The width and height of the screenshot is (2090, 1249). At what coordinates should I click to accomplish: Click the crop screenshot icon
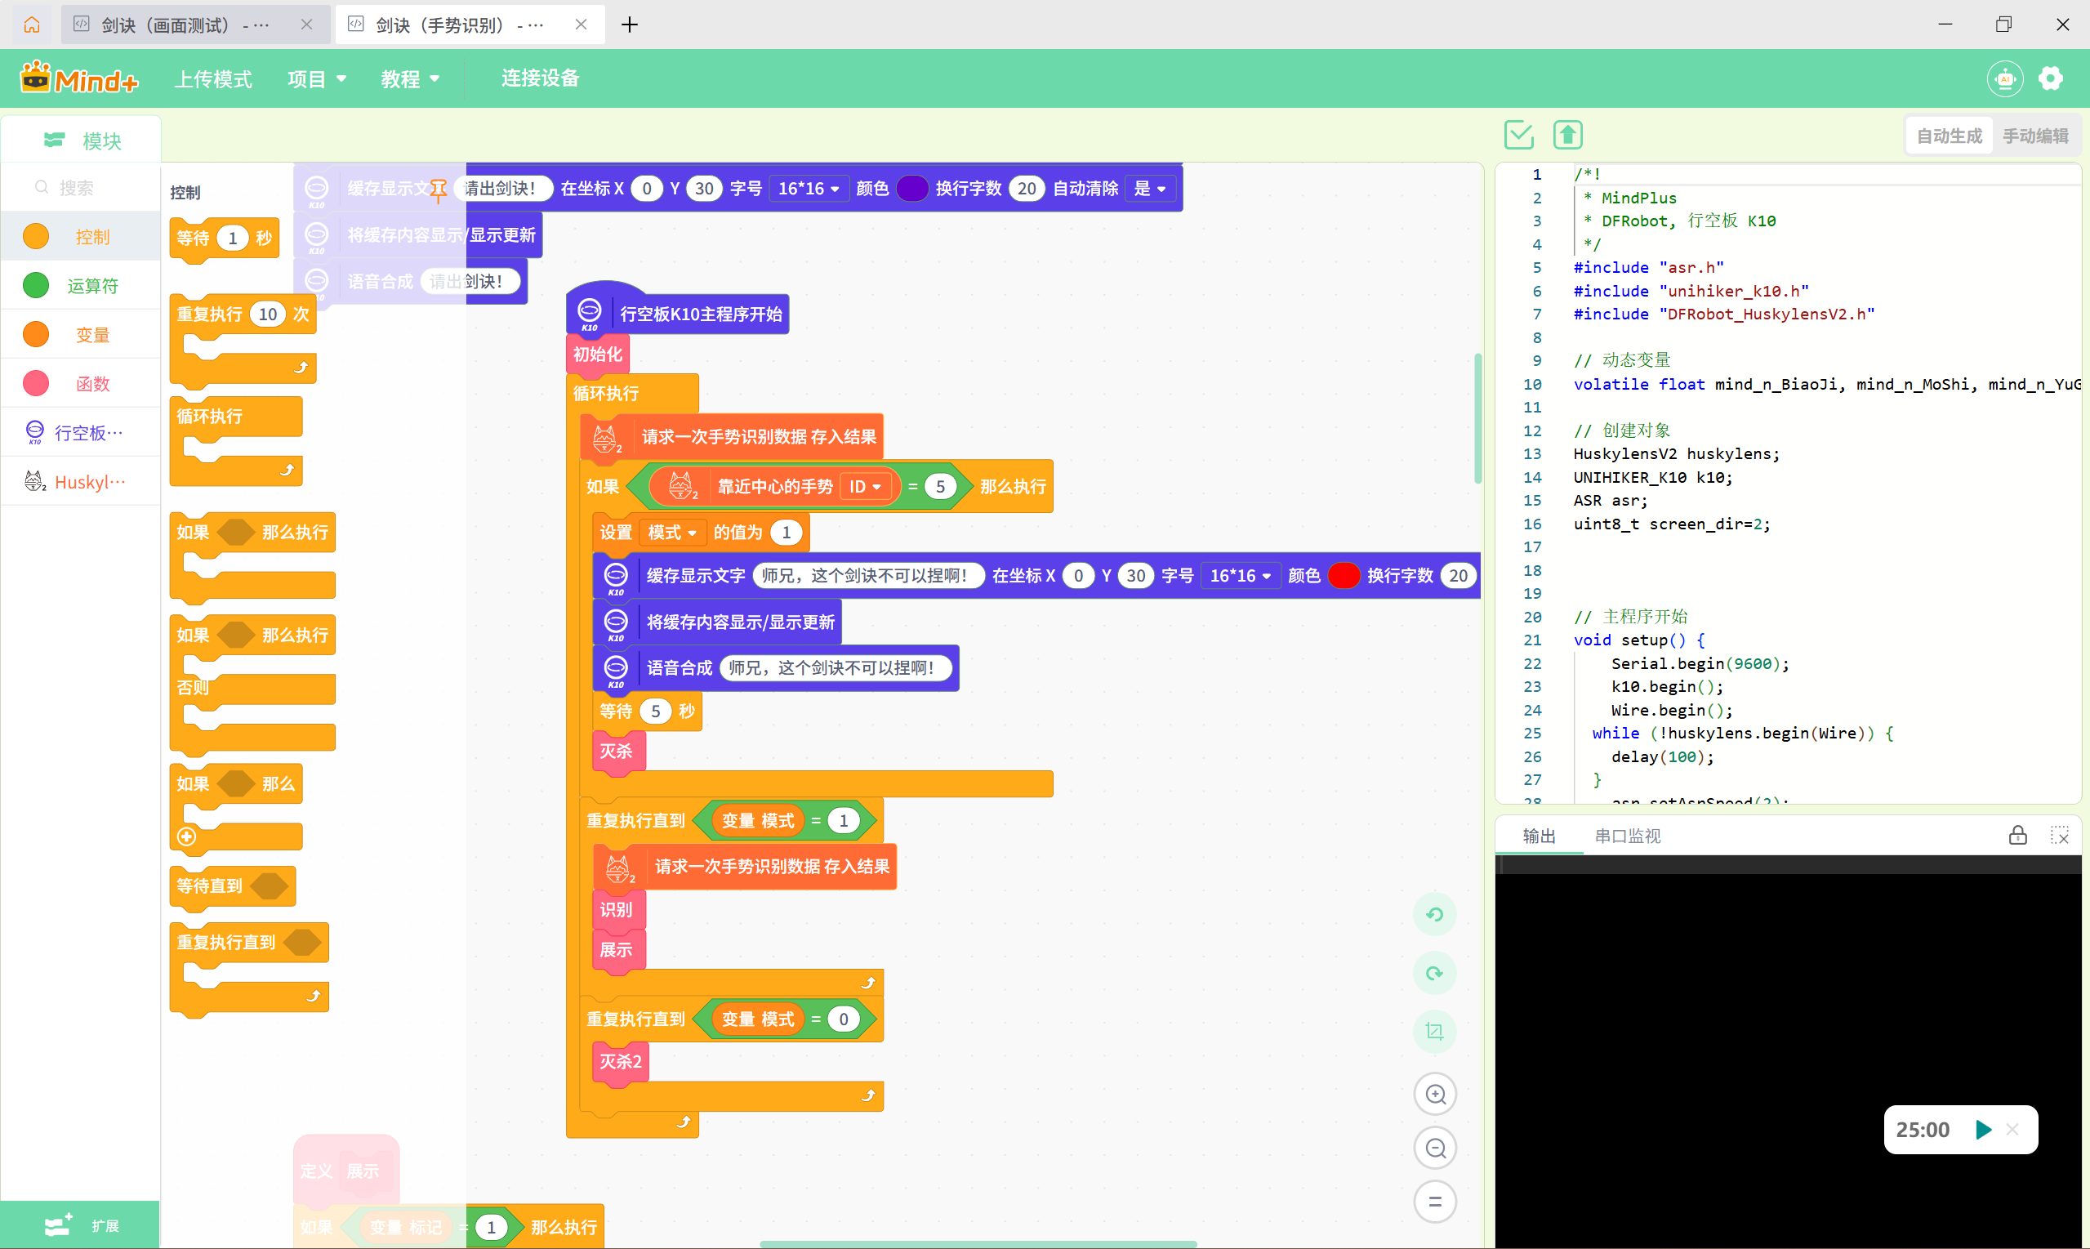pos(1436,1032)
